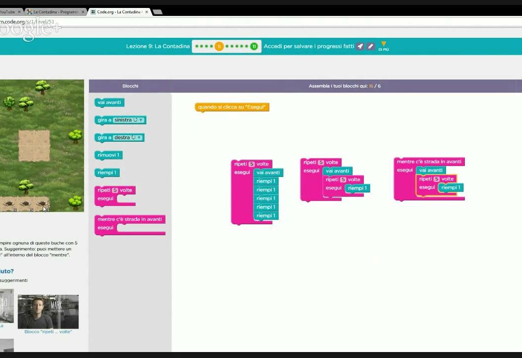Viewport: 522px width, 358px height.
Task: Click the pencil icon in the header
Action: [370, 46]
